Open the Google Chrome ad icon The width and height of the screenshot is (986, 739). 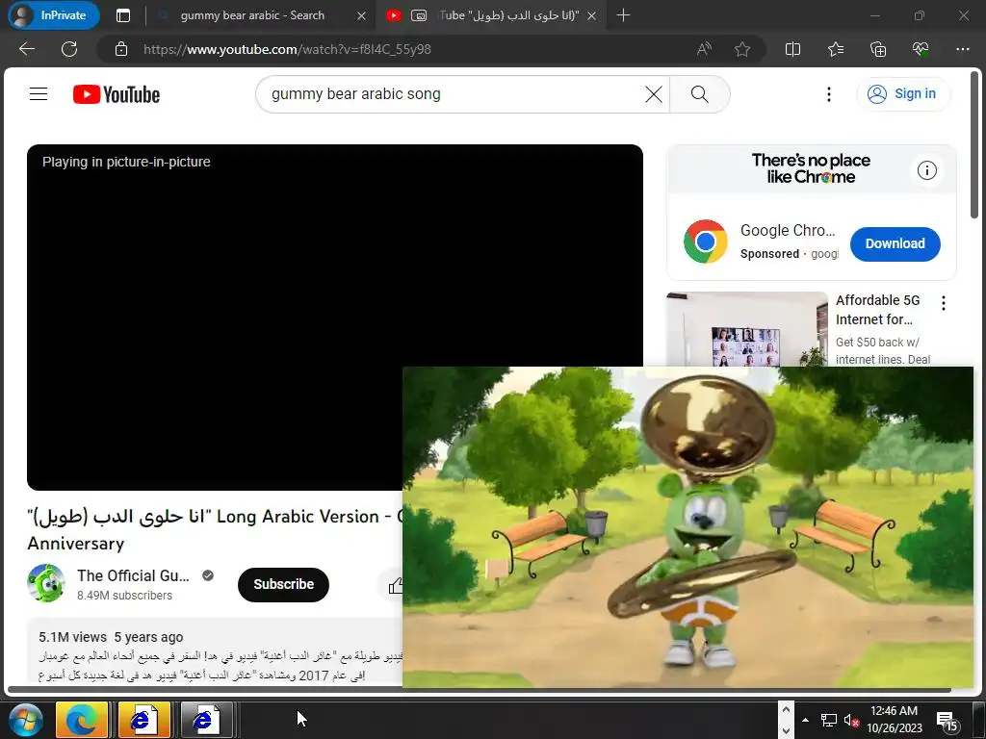click(705, 242)
